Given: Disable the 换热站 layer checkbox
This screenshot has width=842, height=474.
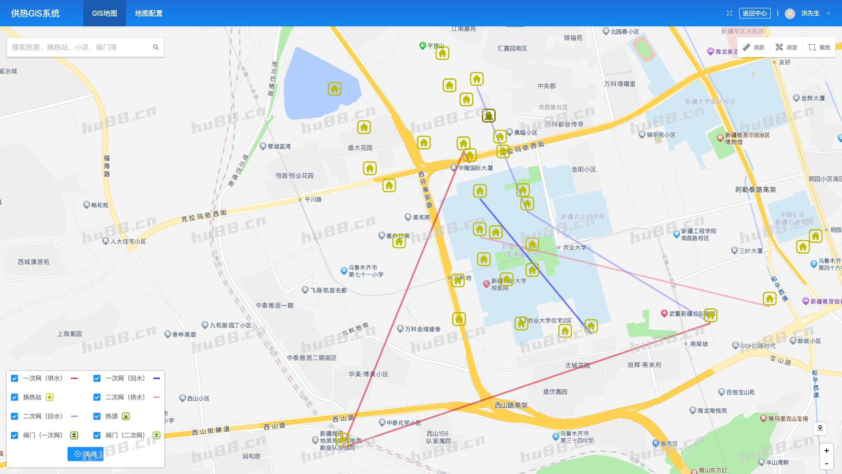Looking at the screenshot, I should click(15, 397).
